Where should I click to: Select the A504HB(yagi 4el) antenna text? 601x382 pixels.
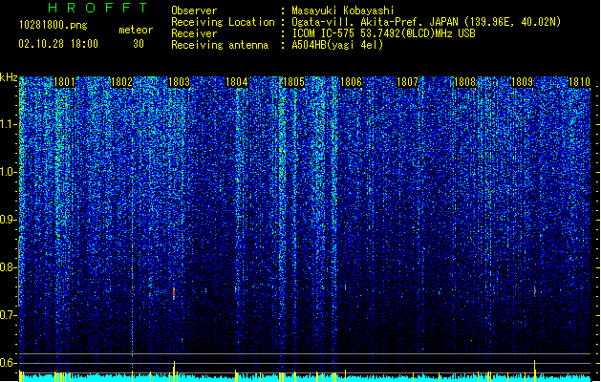tap(337, 45)
